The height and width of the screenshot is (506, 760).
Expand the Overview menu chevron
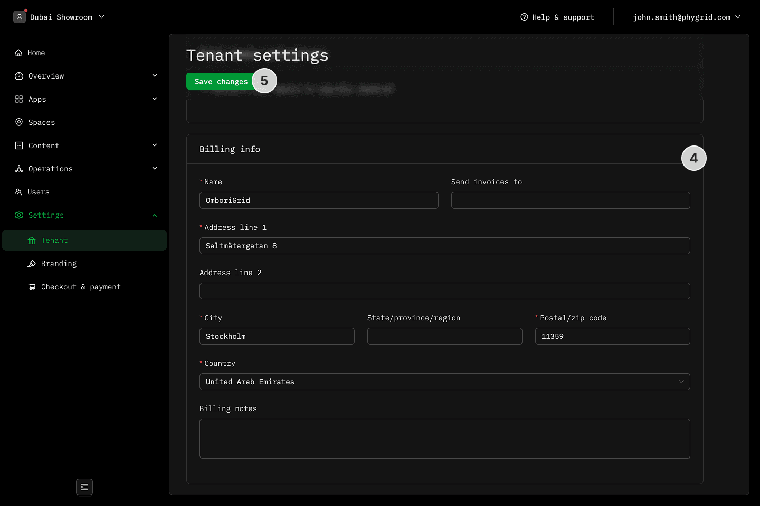(x=155, y=76)
